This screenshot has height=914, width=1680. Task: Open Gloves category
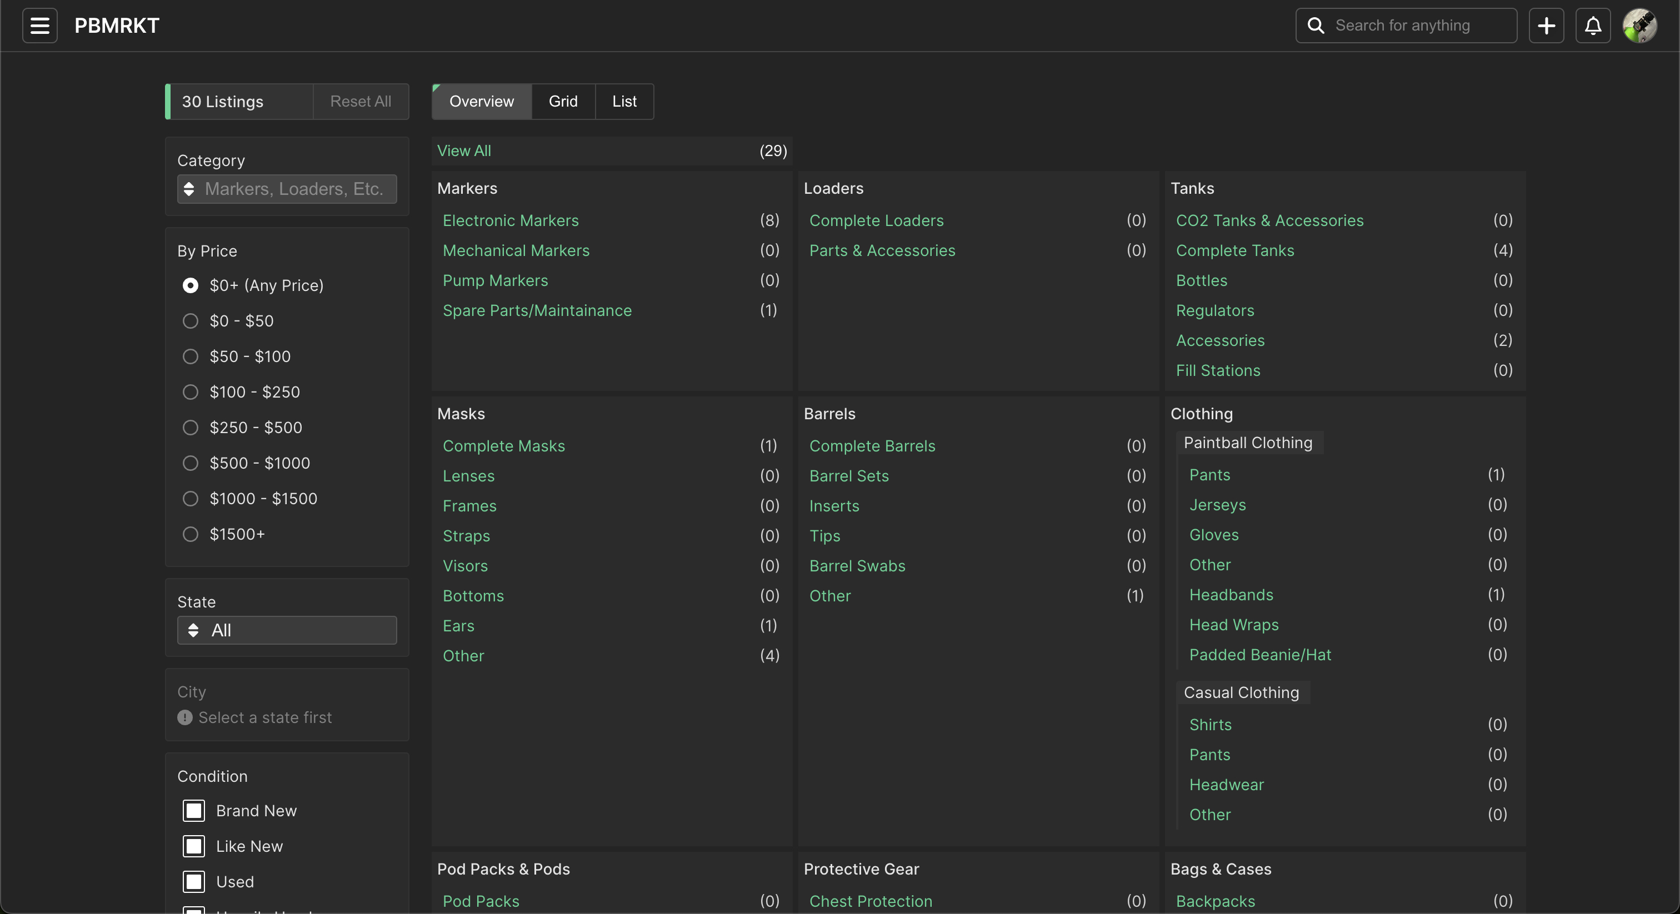(x=1214, y=535)
